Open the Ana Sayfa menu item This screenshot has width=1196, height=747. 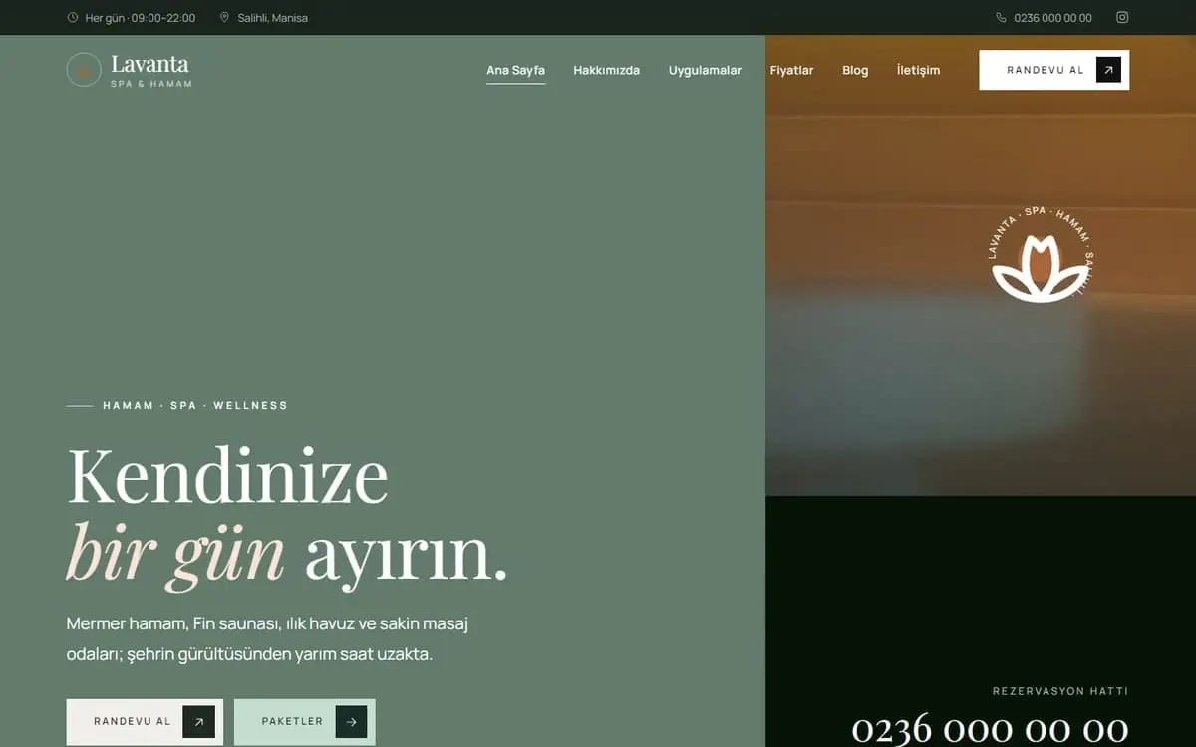[x=515, y=70]
